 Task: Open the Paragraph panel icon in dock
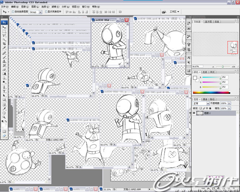coord(189,63)
